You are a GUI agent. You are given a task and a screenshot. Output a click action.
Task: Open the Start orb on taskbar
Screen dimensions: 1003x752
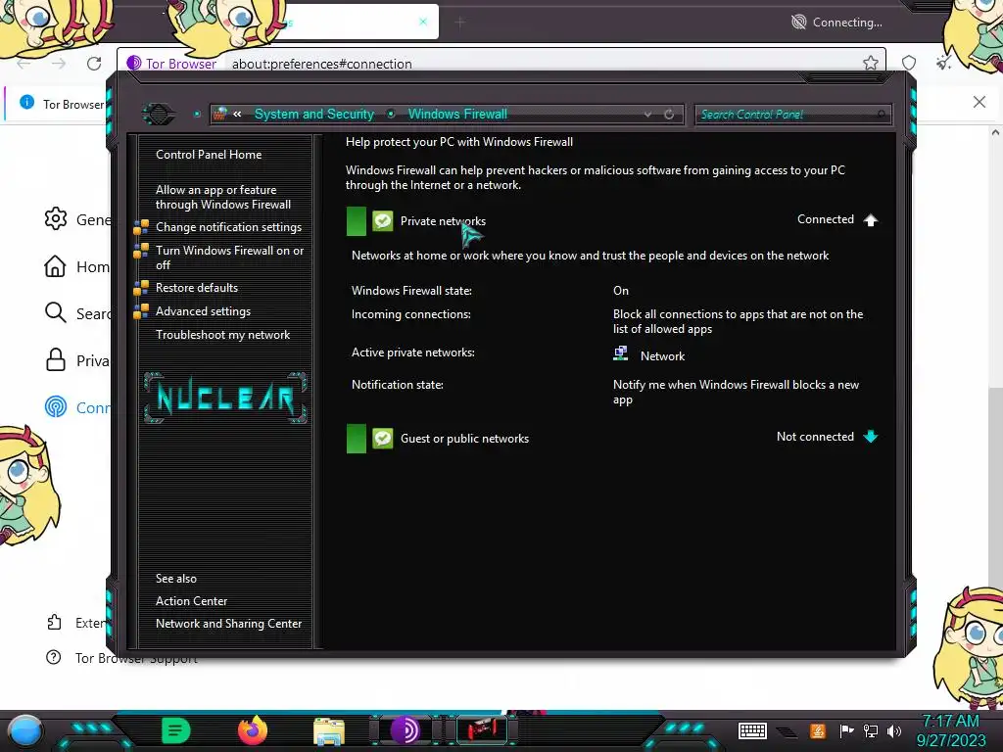(x=24, y=730)
